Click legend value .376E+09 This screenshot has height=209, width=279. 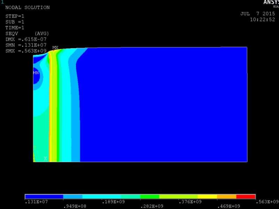click(x=190, y=202)
